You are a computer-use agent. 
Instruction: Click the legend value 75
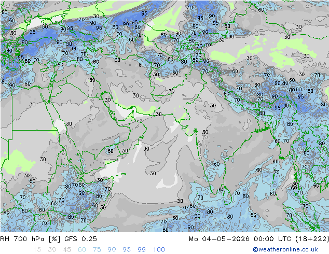97,249
